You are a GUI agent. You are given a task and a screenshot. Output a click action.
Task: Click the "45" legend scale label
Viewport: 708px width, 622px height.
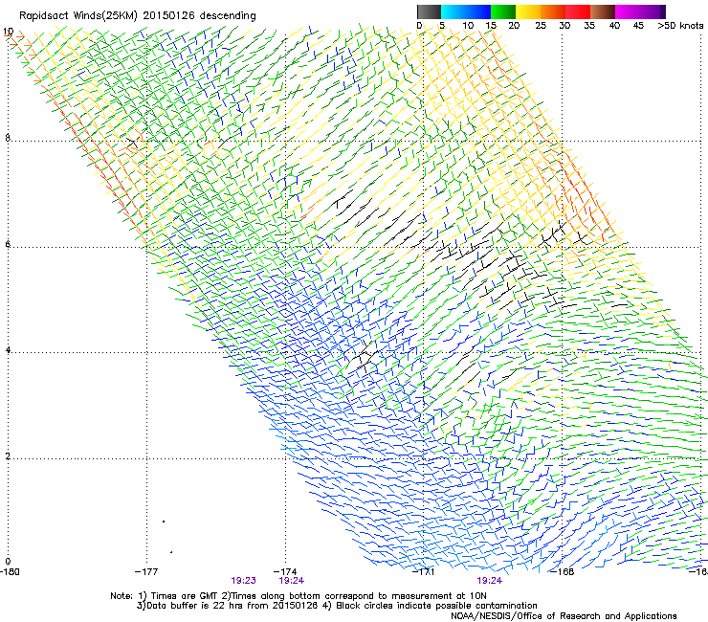click(638, 26)
